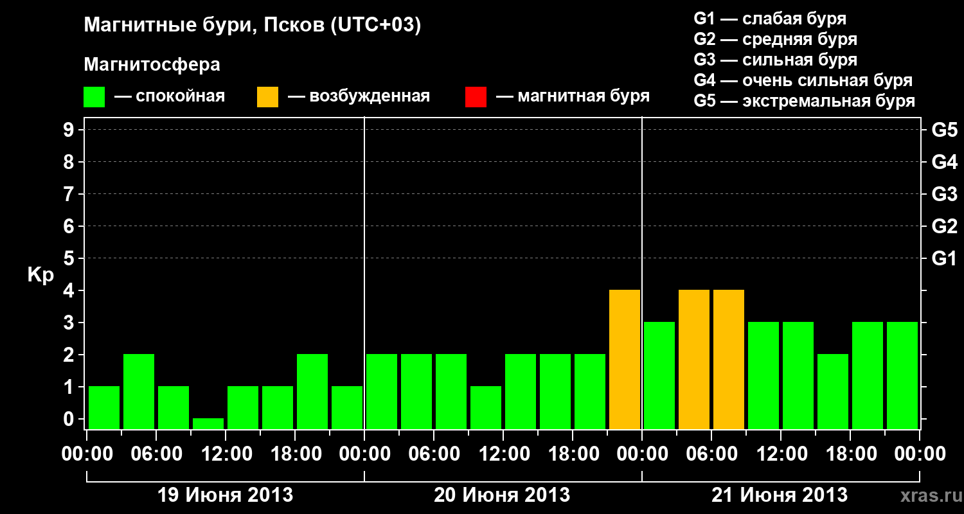Click the orange bar at 21:00 on 20 June
The height and width of the screenshot is (514, 964).
[x=625, y=359]
